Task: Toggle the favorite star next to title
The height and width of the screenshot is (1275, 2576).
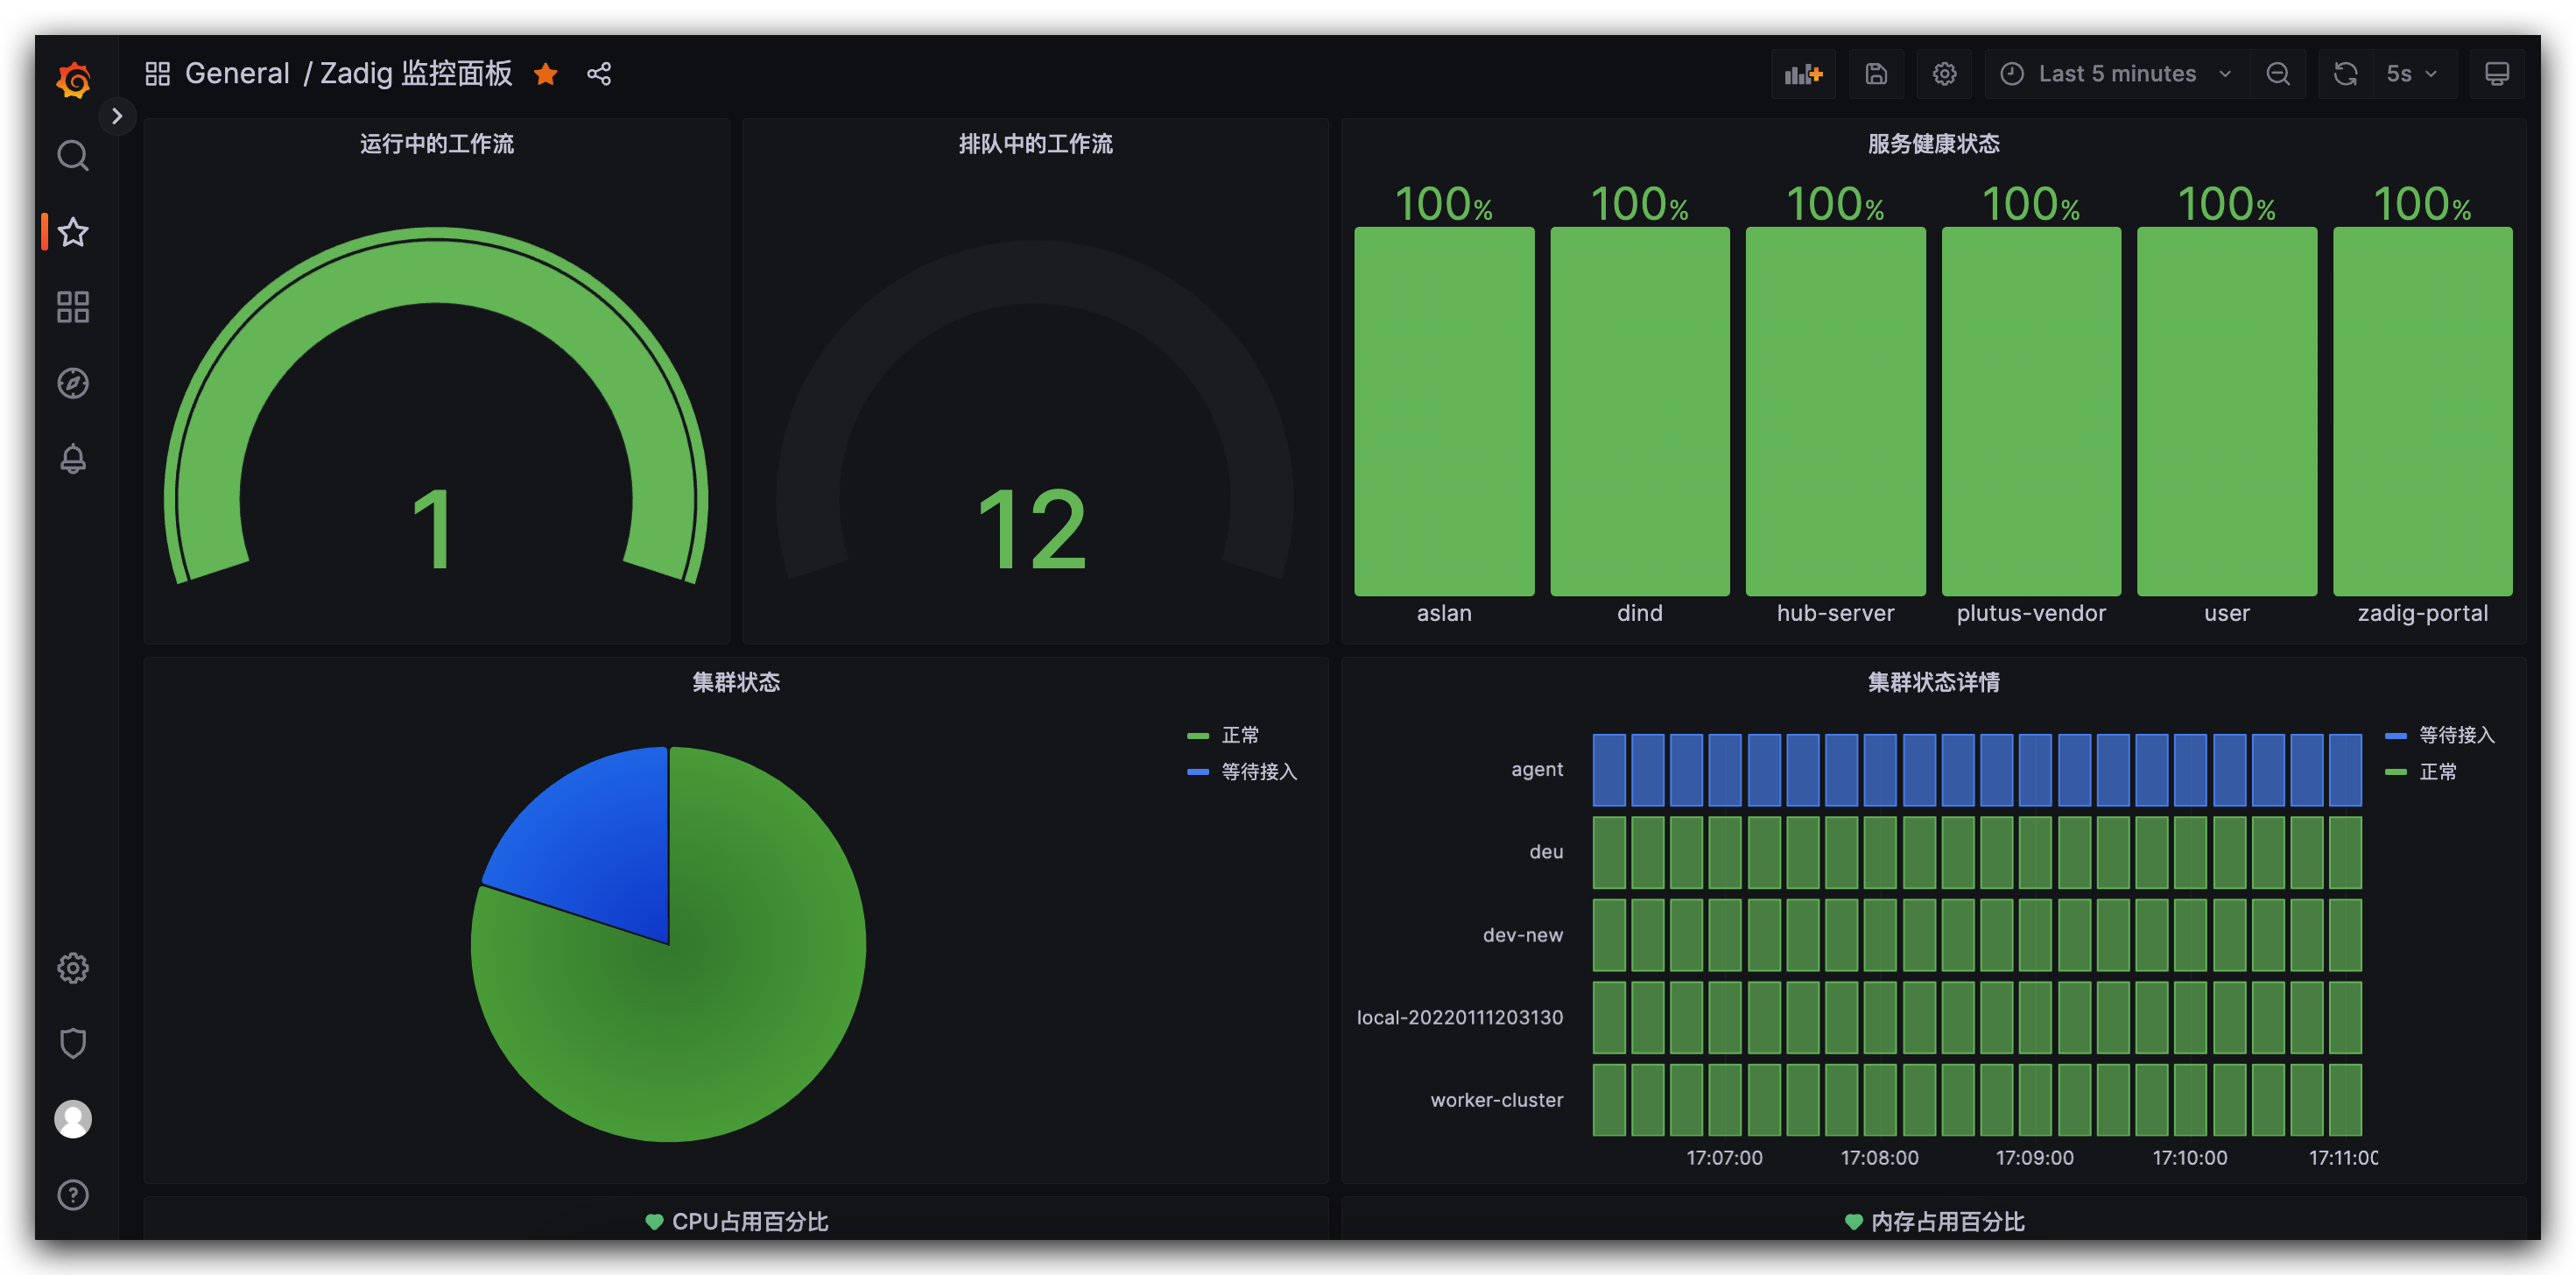Action: [546, 74]
